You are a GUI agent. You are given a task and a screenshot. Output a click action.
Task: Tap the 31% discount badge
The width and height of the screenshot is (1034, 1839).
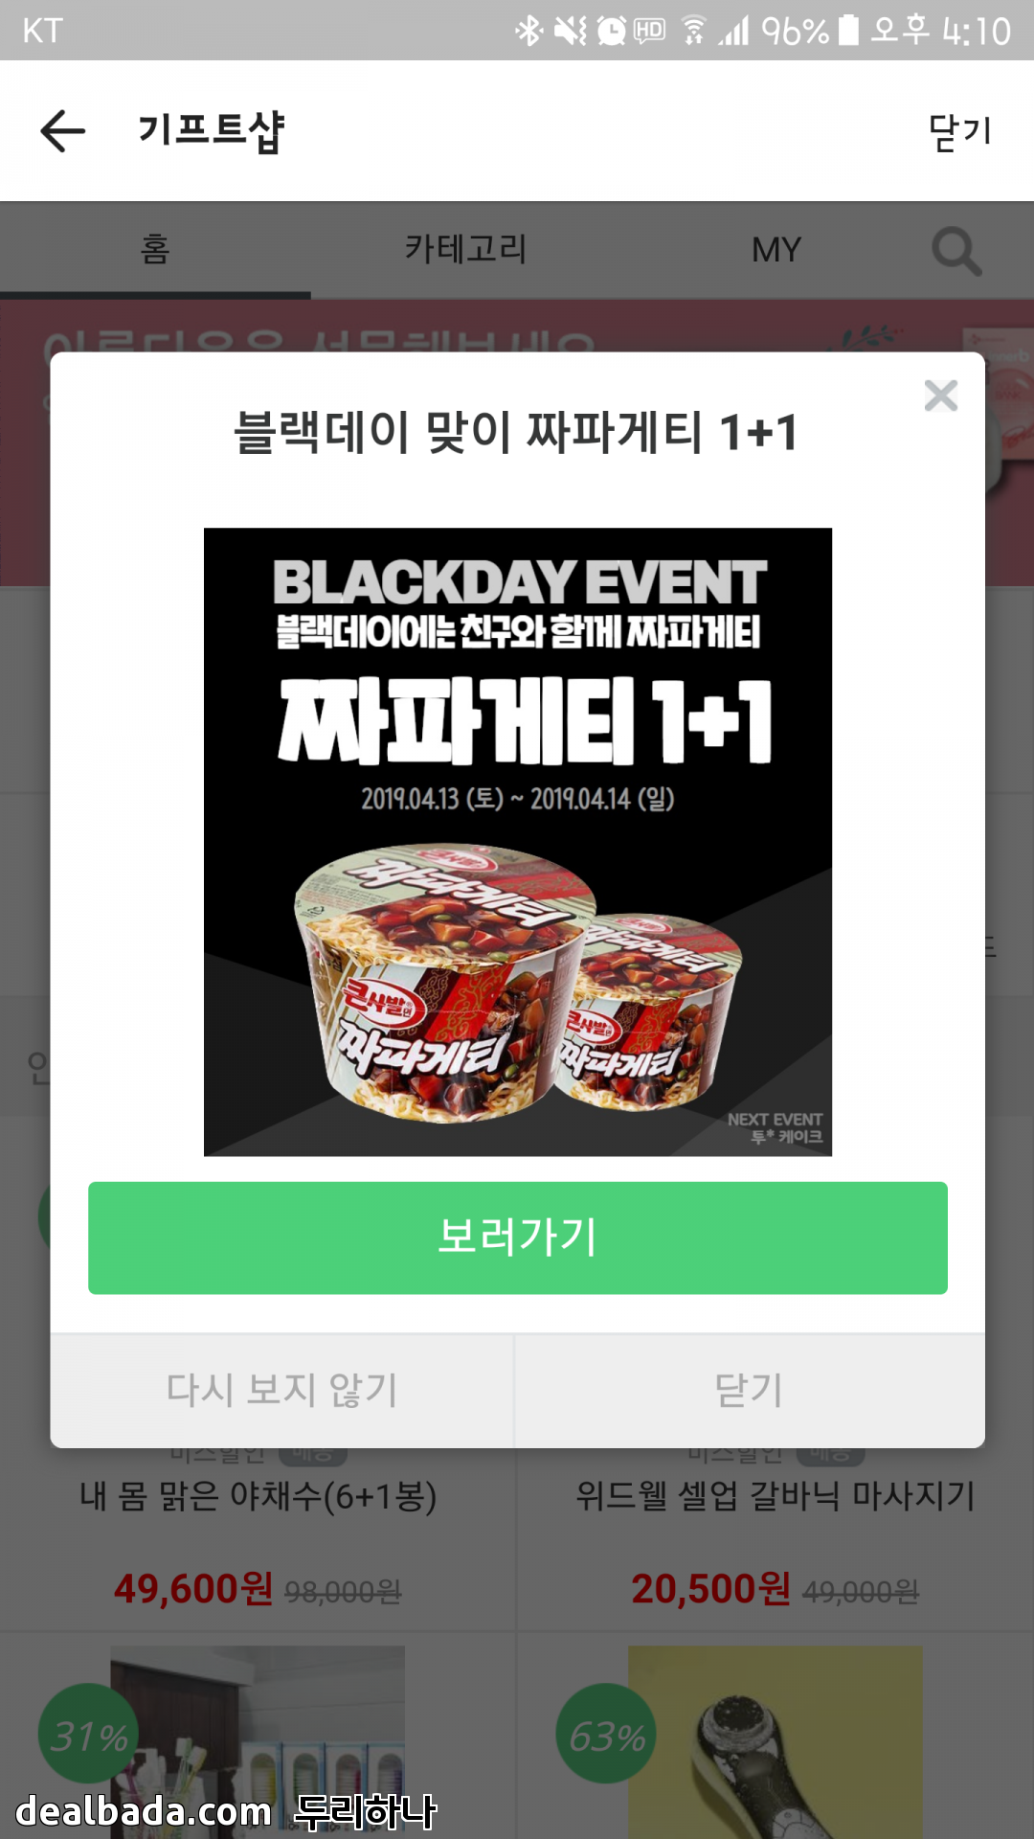pyautogui.click(x=89, y=1734)
